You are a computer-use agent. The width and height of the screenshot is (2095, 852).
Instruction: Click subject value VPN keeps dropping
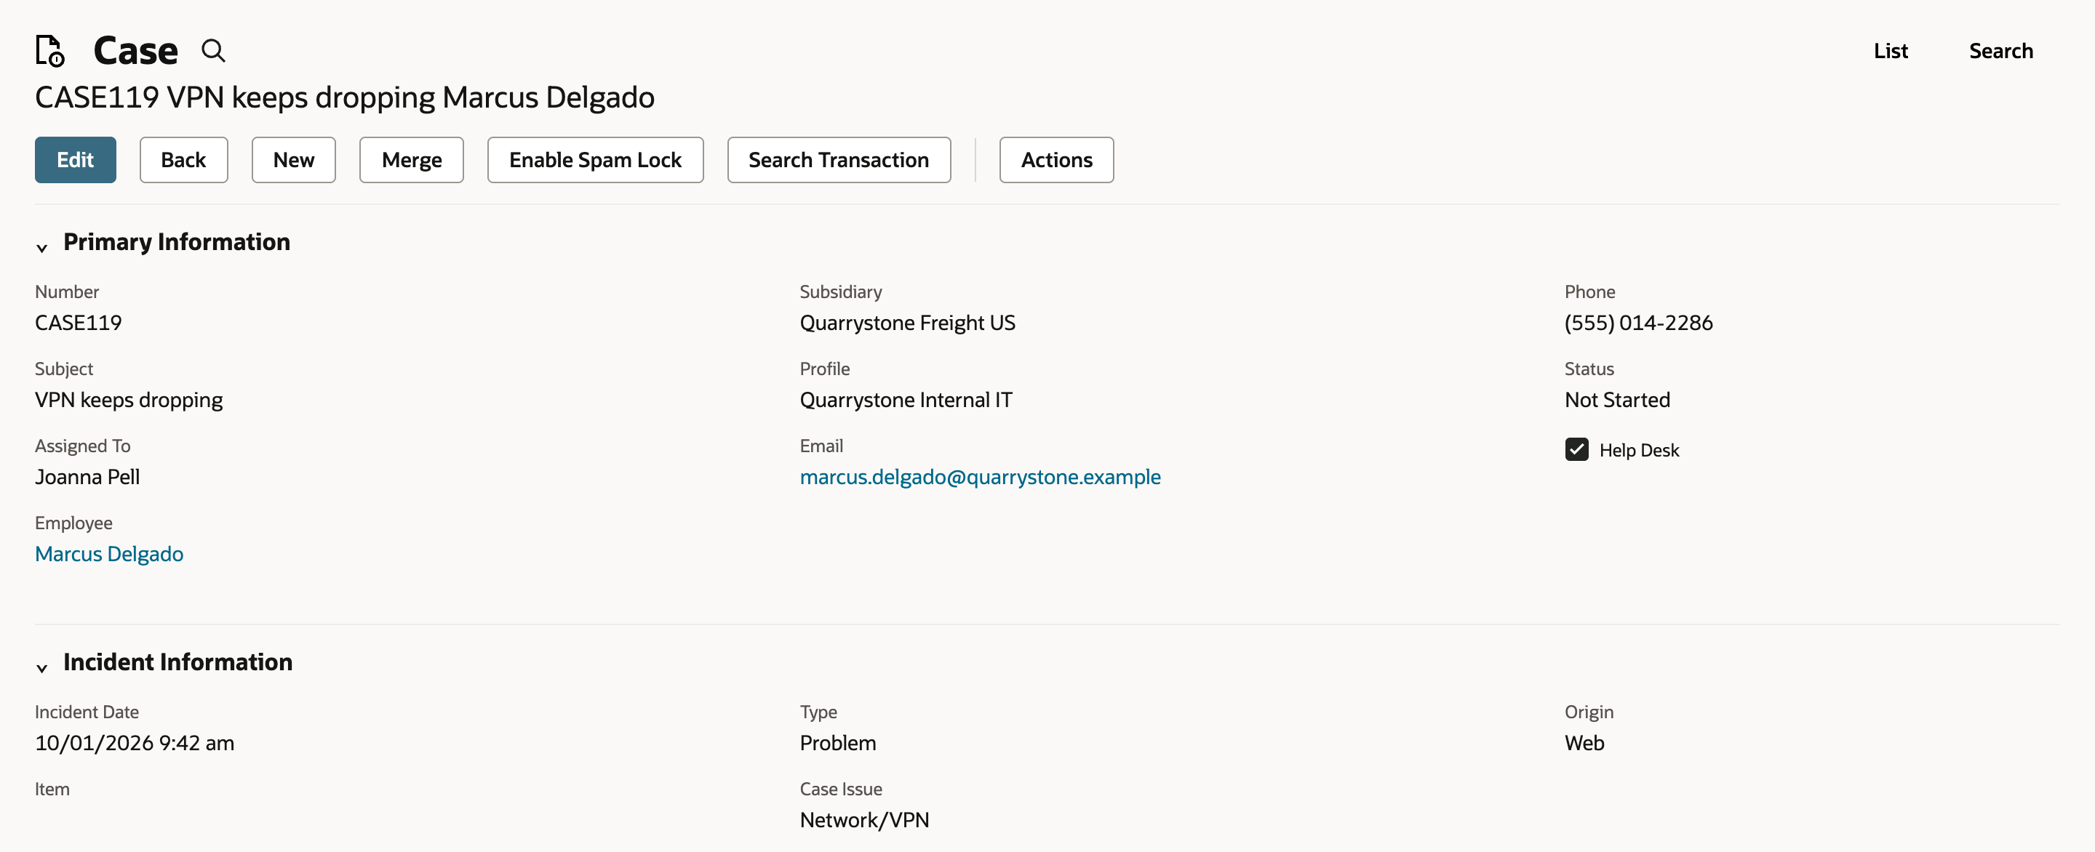click(x=129, y=400)
